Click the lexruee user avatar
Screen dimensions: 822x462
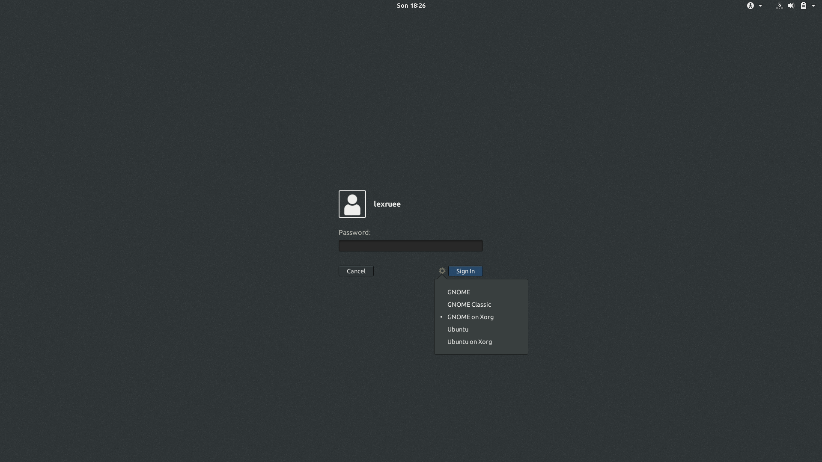[x=352, y=204]
